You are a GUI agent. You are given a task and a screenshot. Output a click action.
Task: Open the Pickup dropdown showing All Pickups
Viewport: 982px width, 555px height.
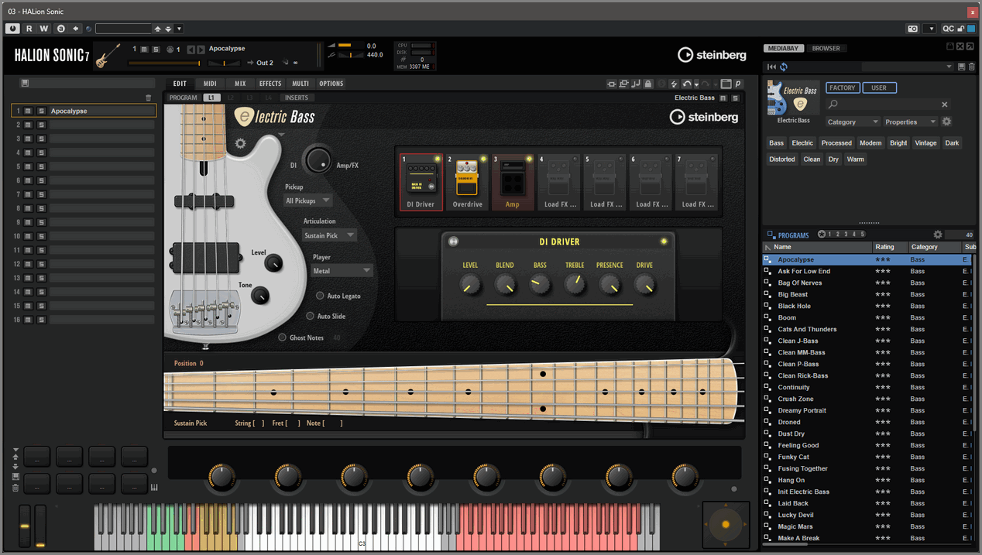coord(307,200)
